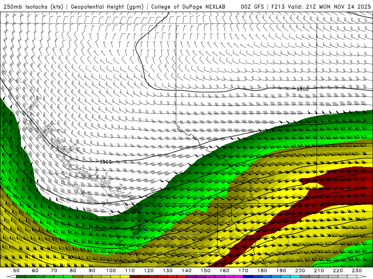Click the 10080 height contour label
This screenshot has width=373, height=279.
[98, 229]
